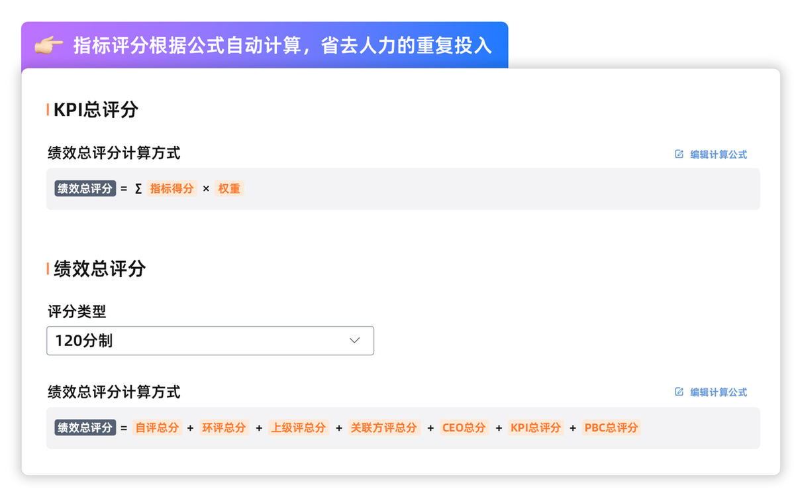Click edit icon beside KPI formula link
The image size is (794, 501).
(679, 154)
